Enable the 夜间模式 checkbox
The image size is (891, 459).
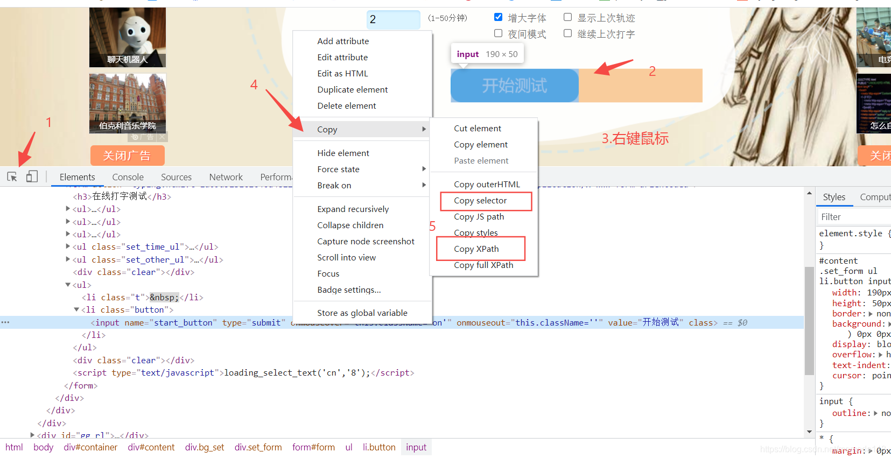498,33
